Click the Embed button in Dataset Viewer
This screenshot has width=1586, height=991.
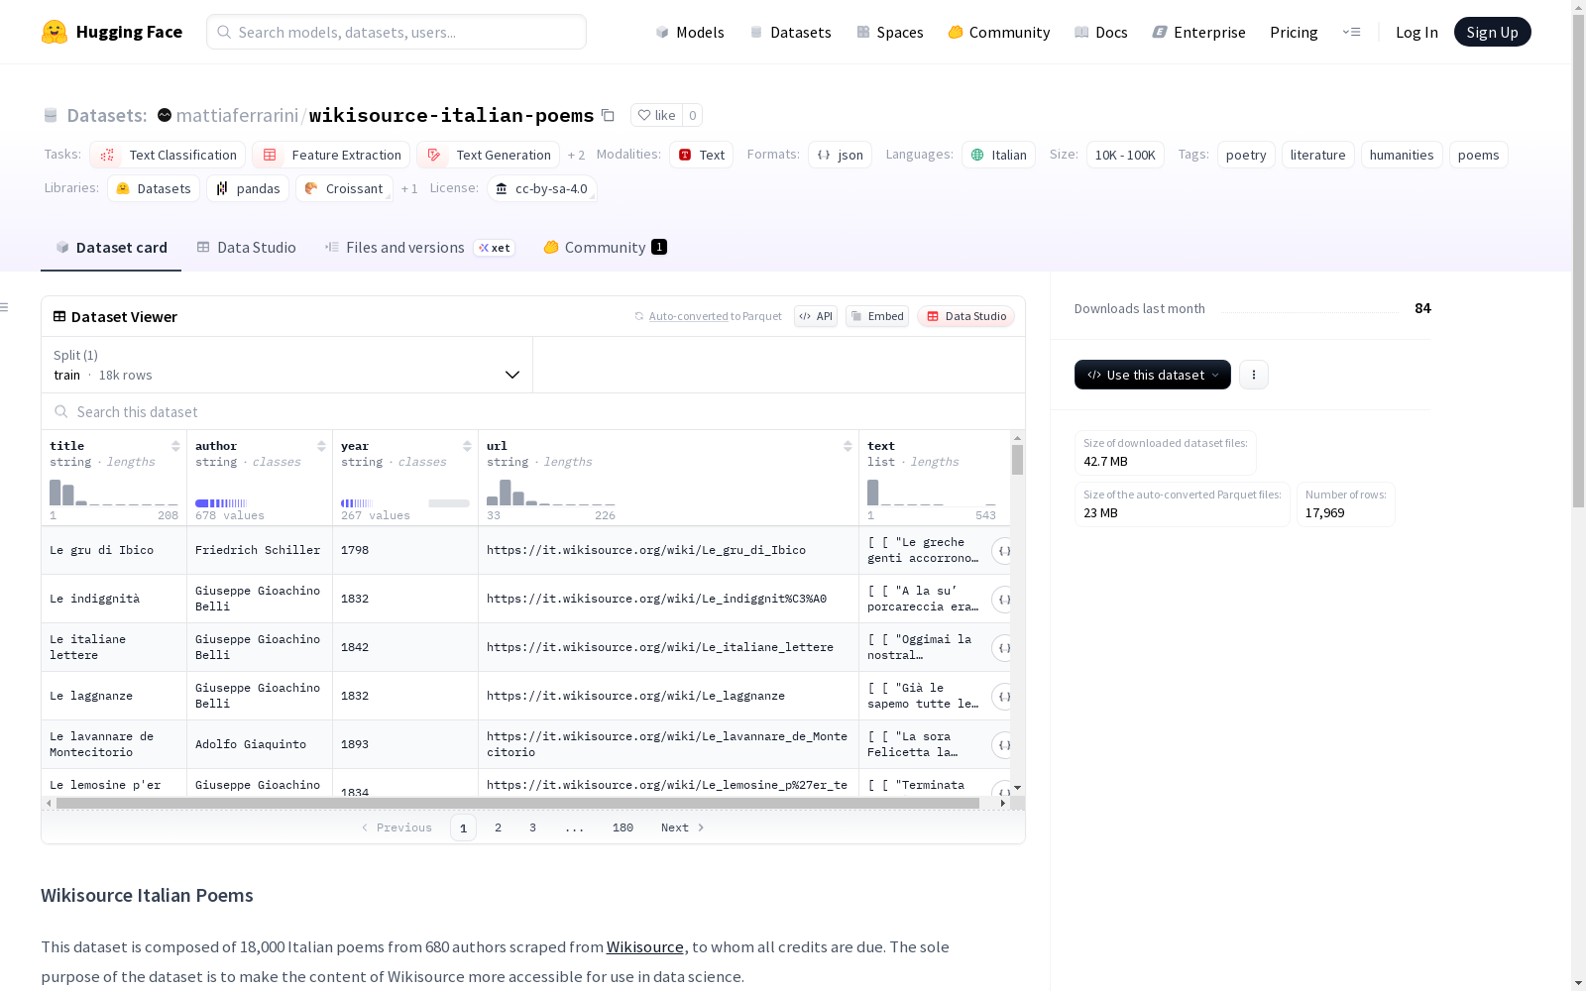(x=877, y=316)
